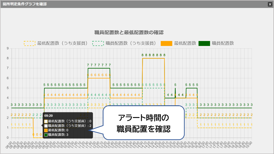274x154 pixels.
Task: Click the y-axis label 0
Action: (8, 138)
